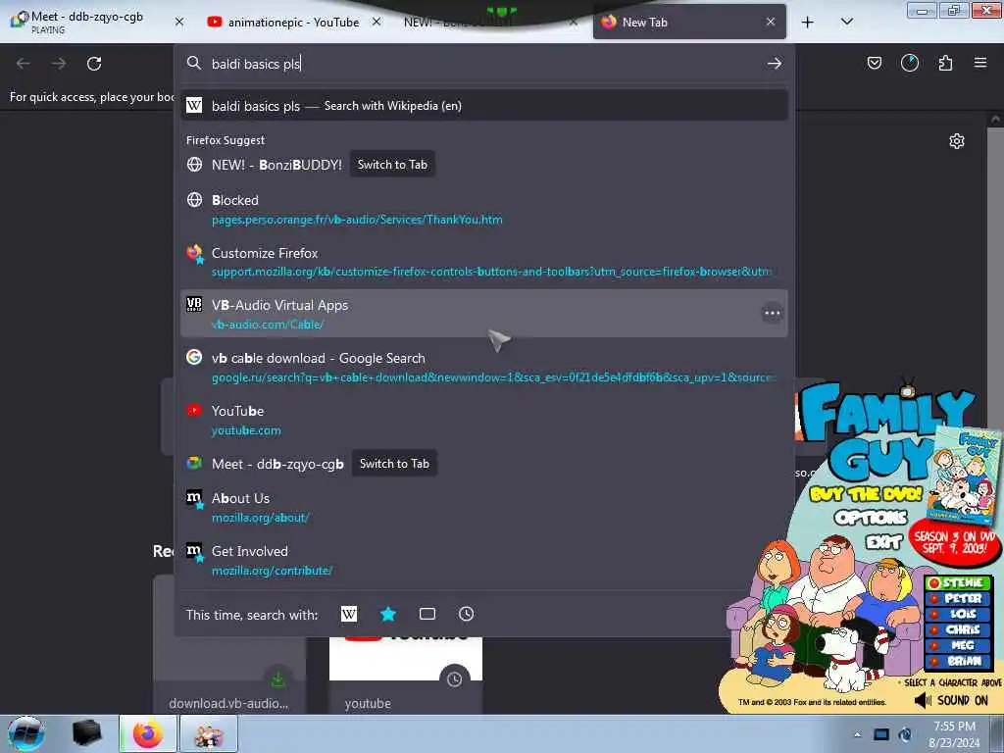Select MEG character in Family Guy app
The width and height of the screenshot is (1004, 753).
pyautogui.click(x=959, y=645)
